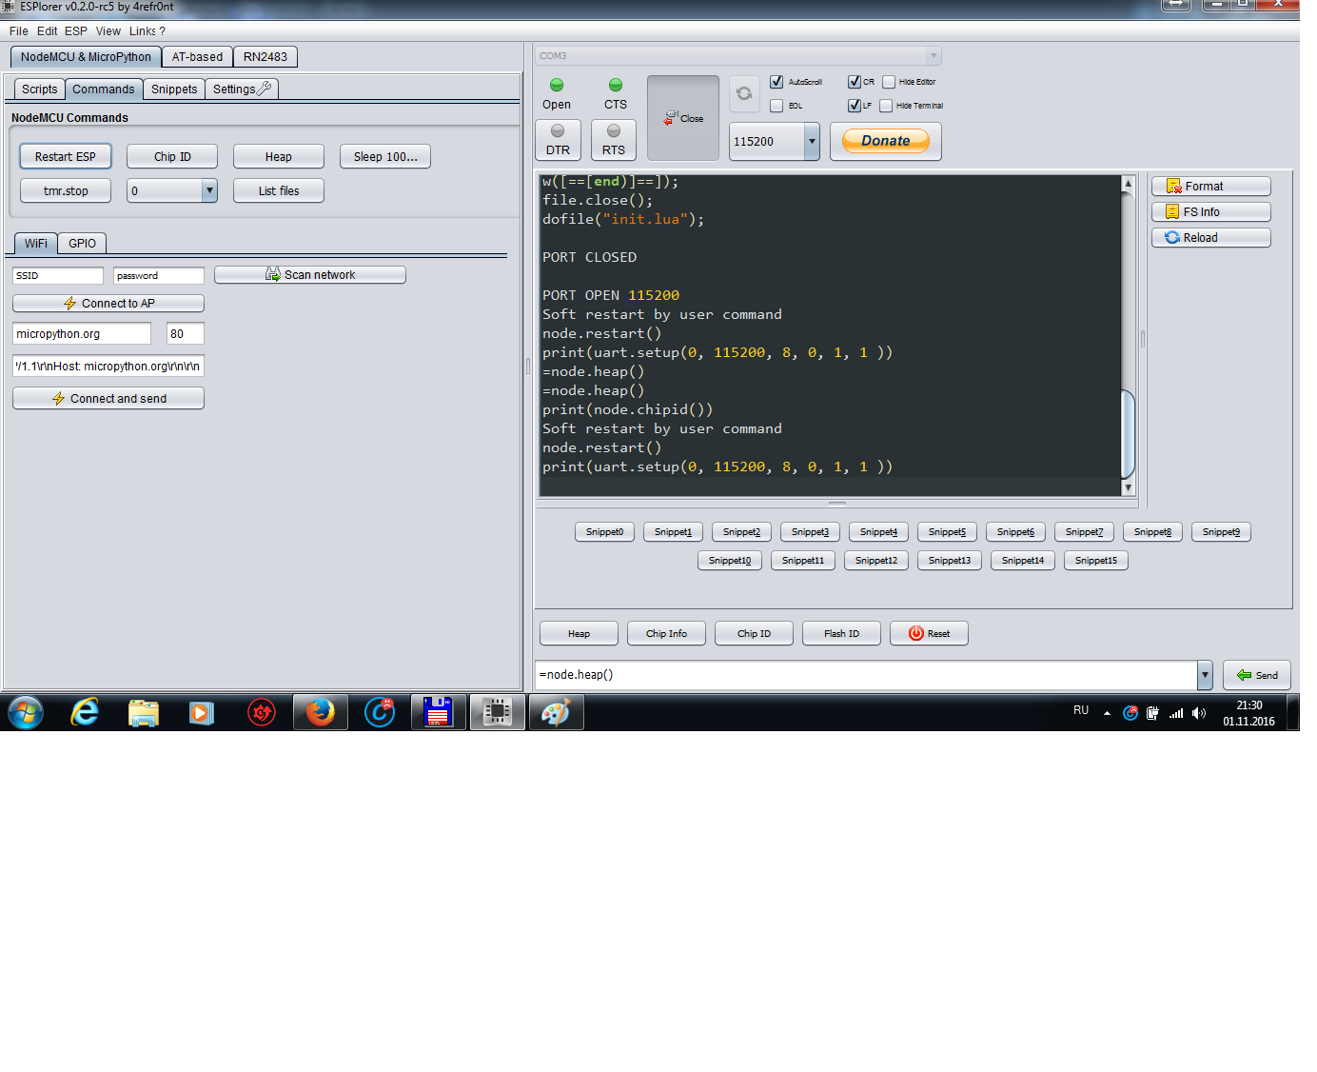
Task: Open the COM3 port dropdown
Action: click(934, 55)
